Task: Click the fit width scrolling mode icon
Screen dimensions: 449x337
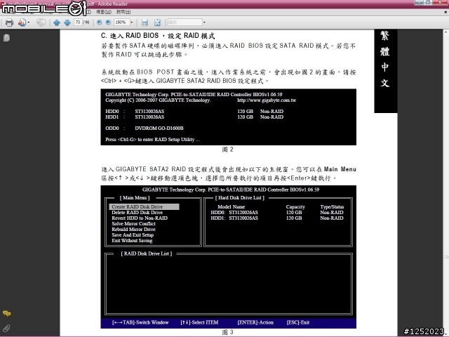Action: pos(145,22)
